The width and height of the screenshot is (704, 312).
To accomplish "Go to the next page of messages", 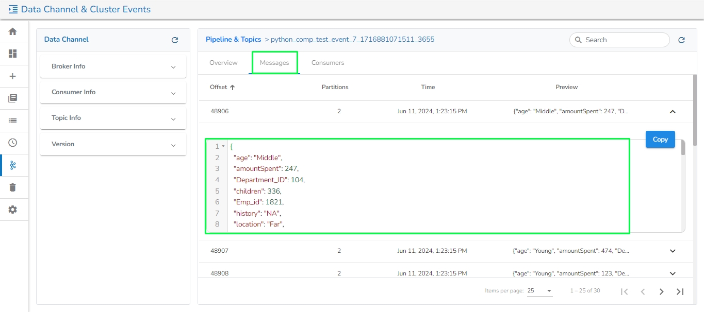I will 661,291.
